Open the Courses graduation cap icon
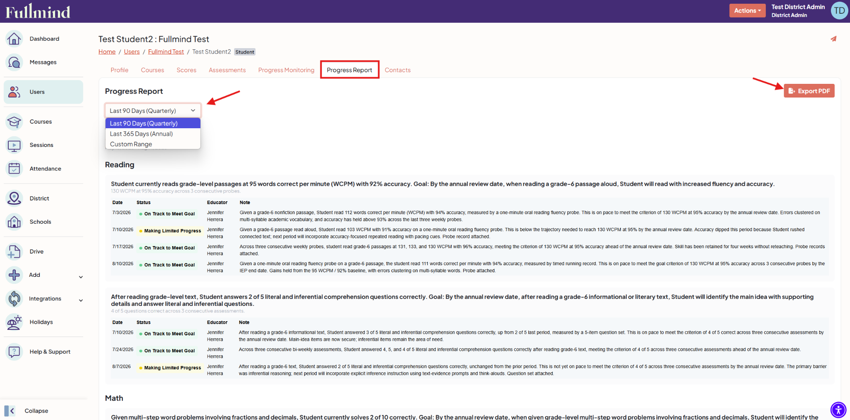Image resolution: width=850 pixels, height=420 pixels. pos(14,122)
